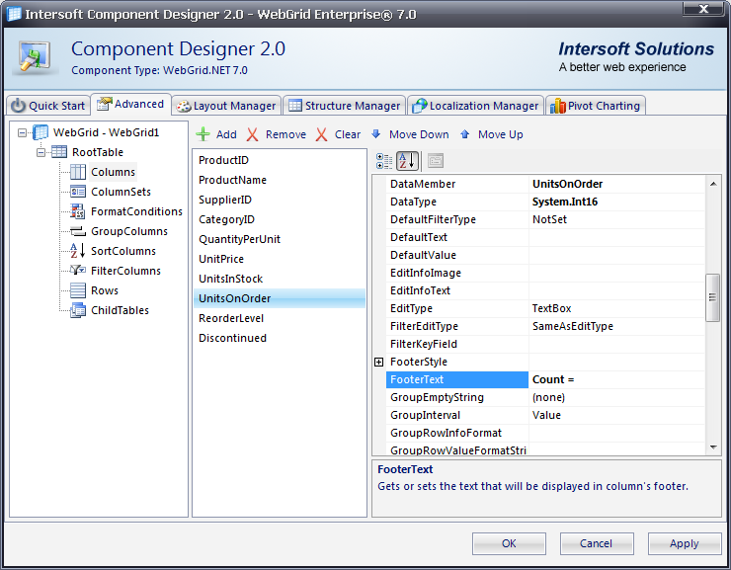Select the GroupColumns tree node
The image size is (731, 570).
click(x=128, y=231)
